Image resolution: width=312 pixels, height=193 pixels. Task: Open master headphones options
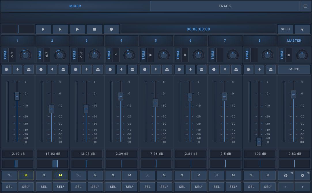pyautogui.click(x=286, y=175)
